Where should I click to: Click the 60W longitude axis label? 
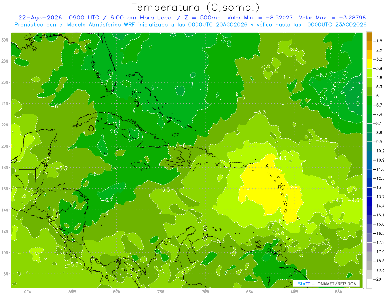tap(294, 292)
